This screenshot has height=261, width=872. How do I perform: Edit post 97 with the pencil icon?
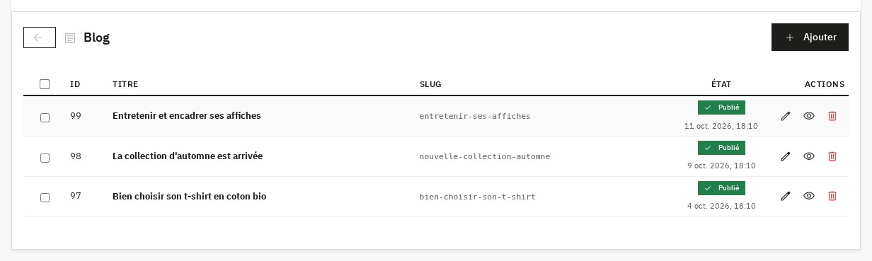pyautogui.click(x=785, y=196)
